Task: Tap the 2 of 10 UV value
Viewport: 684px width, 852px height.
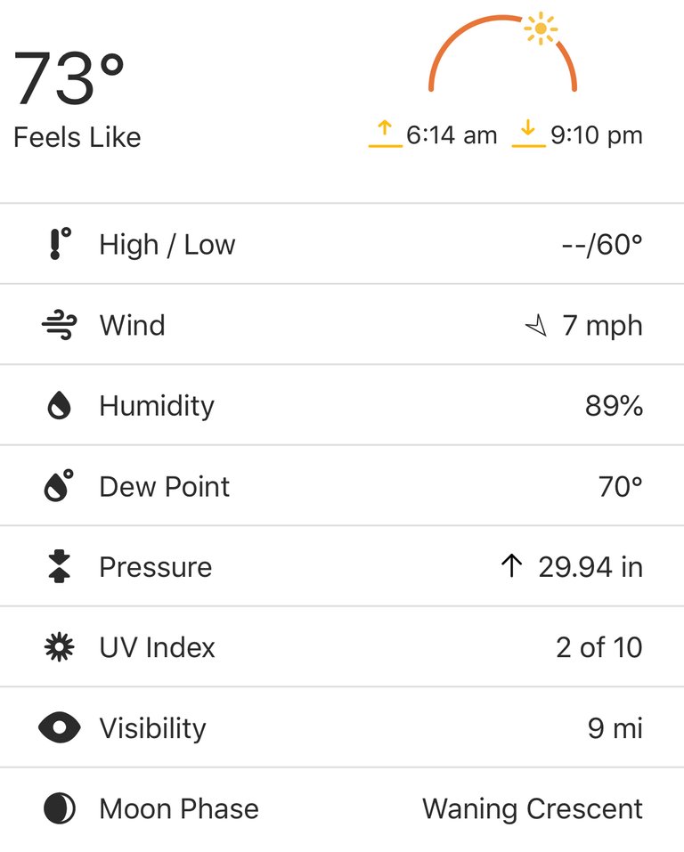Action: click(599, 647)
